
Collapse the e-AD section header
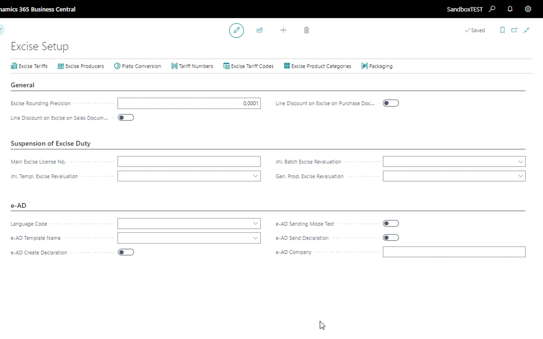click(x=18, y=205)
